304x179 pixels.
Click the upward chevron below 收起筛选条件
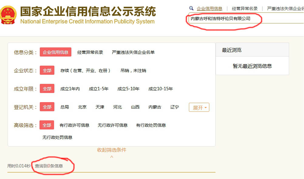112,156
